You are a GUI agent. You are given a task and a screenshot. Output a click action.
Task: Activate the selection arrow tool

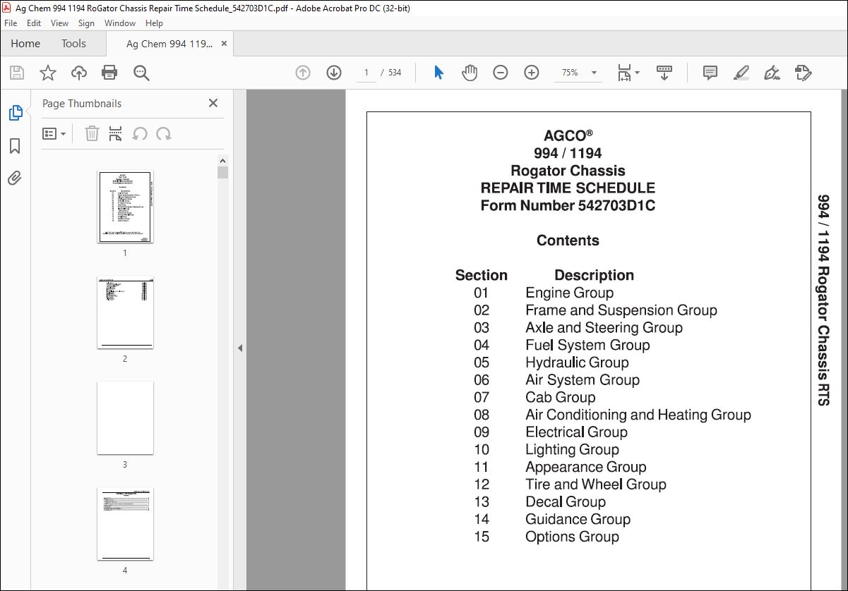click(438, 73)
